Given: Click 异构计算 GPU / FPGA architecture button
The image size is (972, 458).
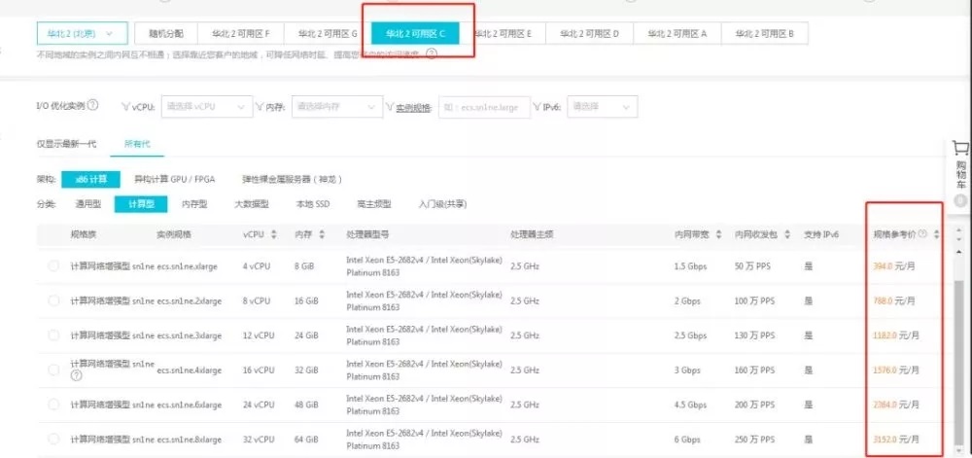Looking at the screenshot, I should coord(174,179).
